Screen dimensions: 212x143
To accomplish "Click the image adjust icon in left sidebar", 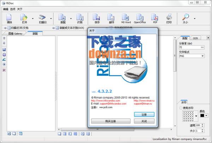I will click(x=4, y=60).
